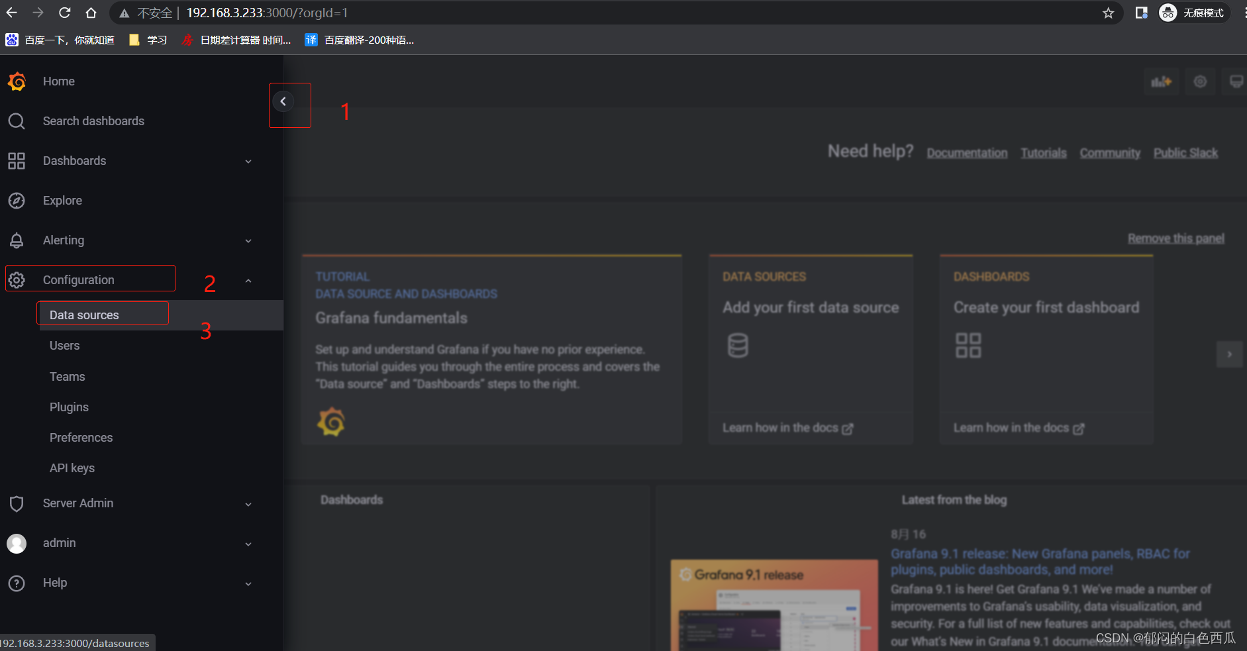Open API keys under Configuration
This screenshot has height=651, width=1247.
coord(72,468)
